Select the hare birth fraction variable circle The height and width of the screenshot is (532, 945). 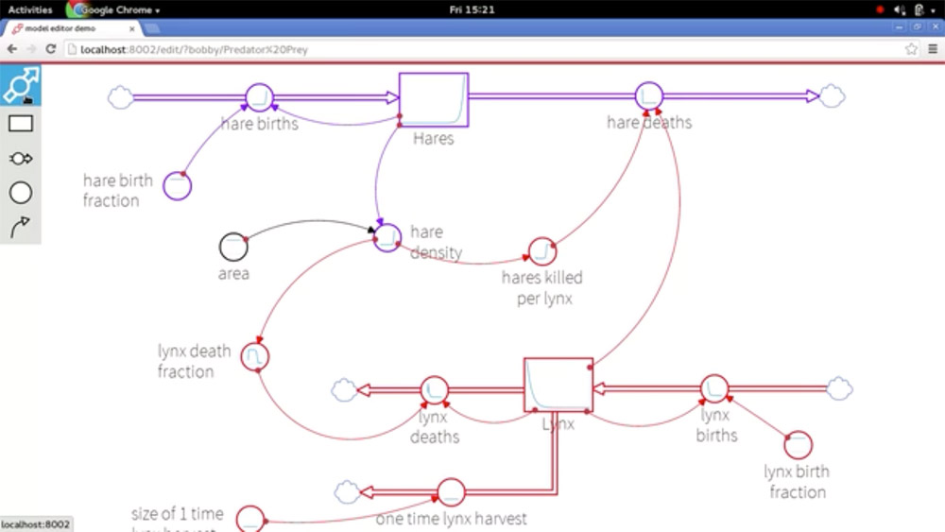(x=178, y=185)
